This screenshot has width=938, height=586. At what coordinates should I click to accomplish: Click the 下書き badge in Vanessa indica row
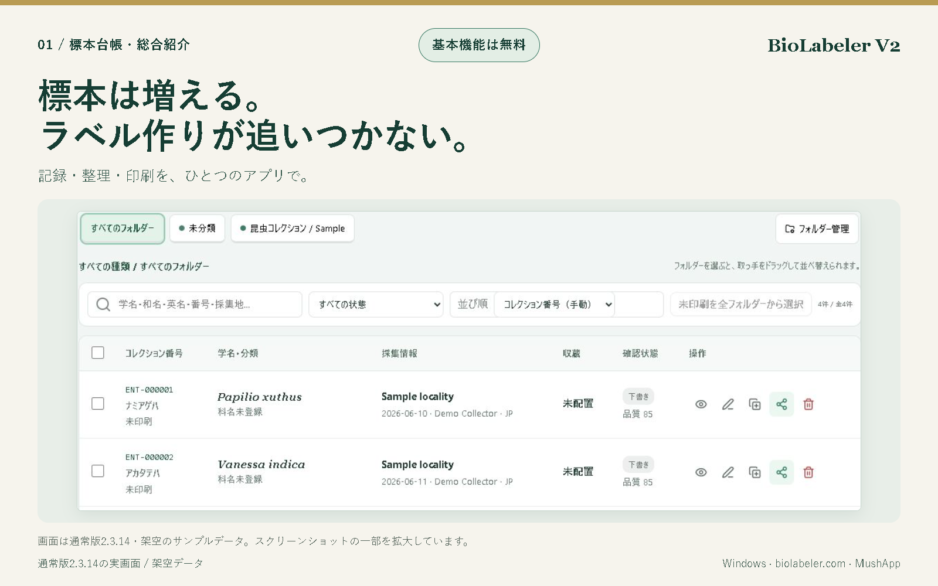click(x=638, y=465)
